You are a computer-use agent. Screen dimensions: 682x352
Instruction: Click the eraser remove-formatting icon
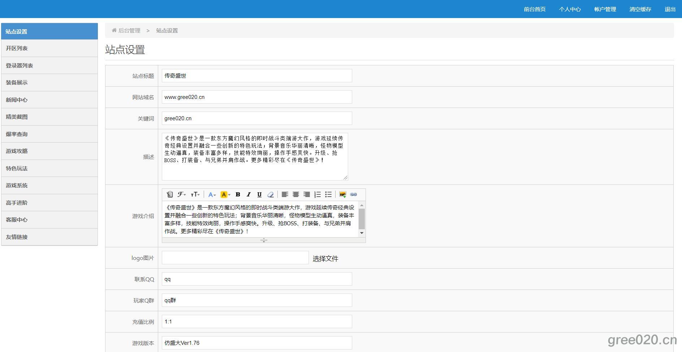pos(270,195)
